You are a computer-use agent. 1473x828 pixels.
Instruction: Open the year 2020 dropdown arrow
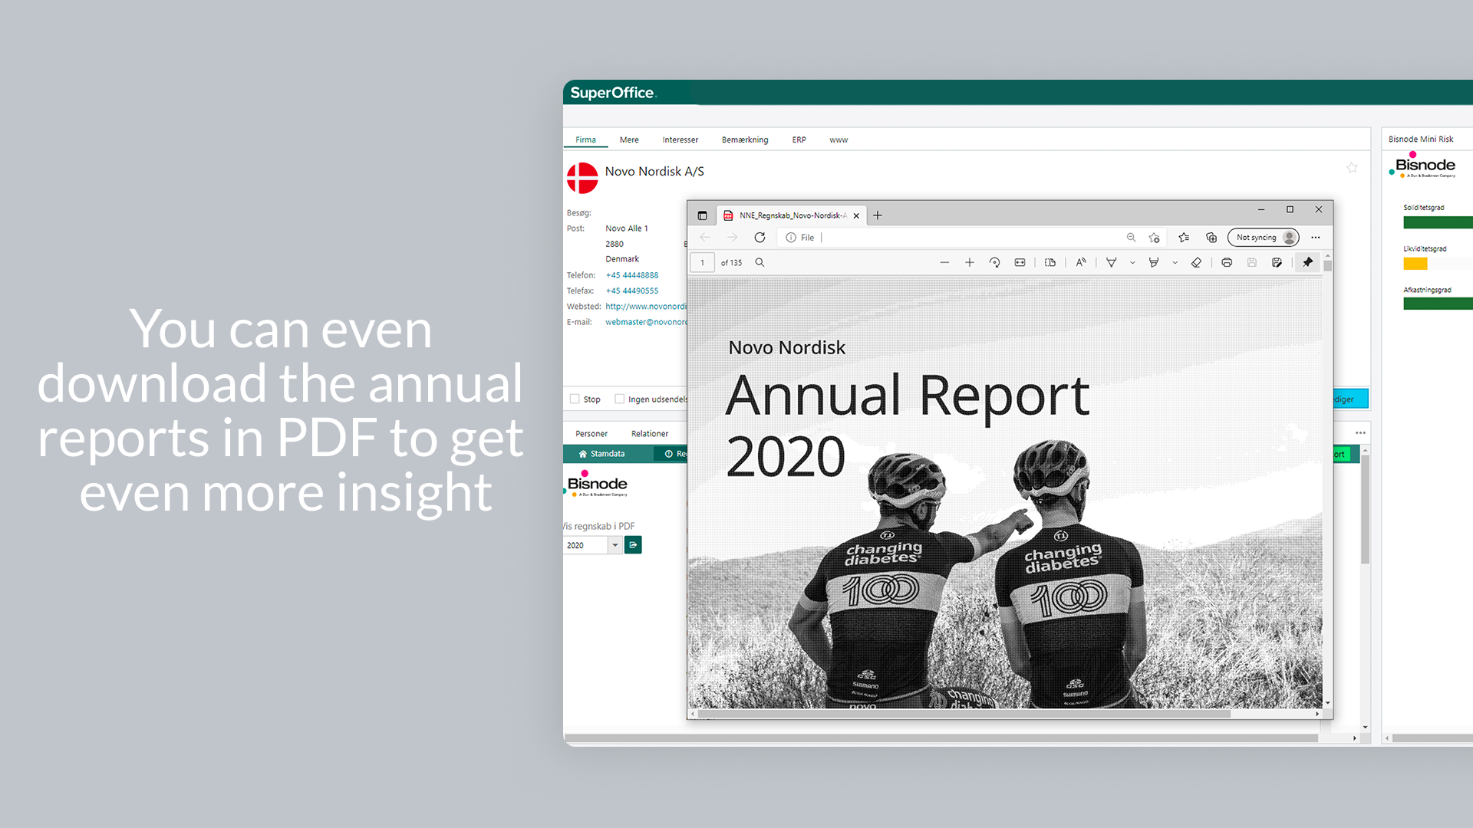coord(615,545)
